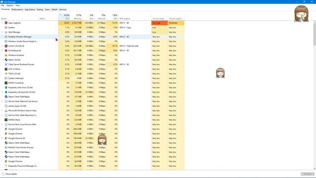The image size is (316, 178).
Task: Click the Client Server Runtime Process icon
Action: coord(6,65)
